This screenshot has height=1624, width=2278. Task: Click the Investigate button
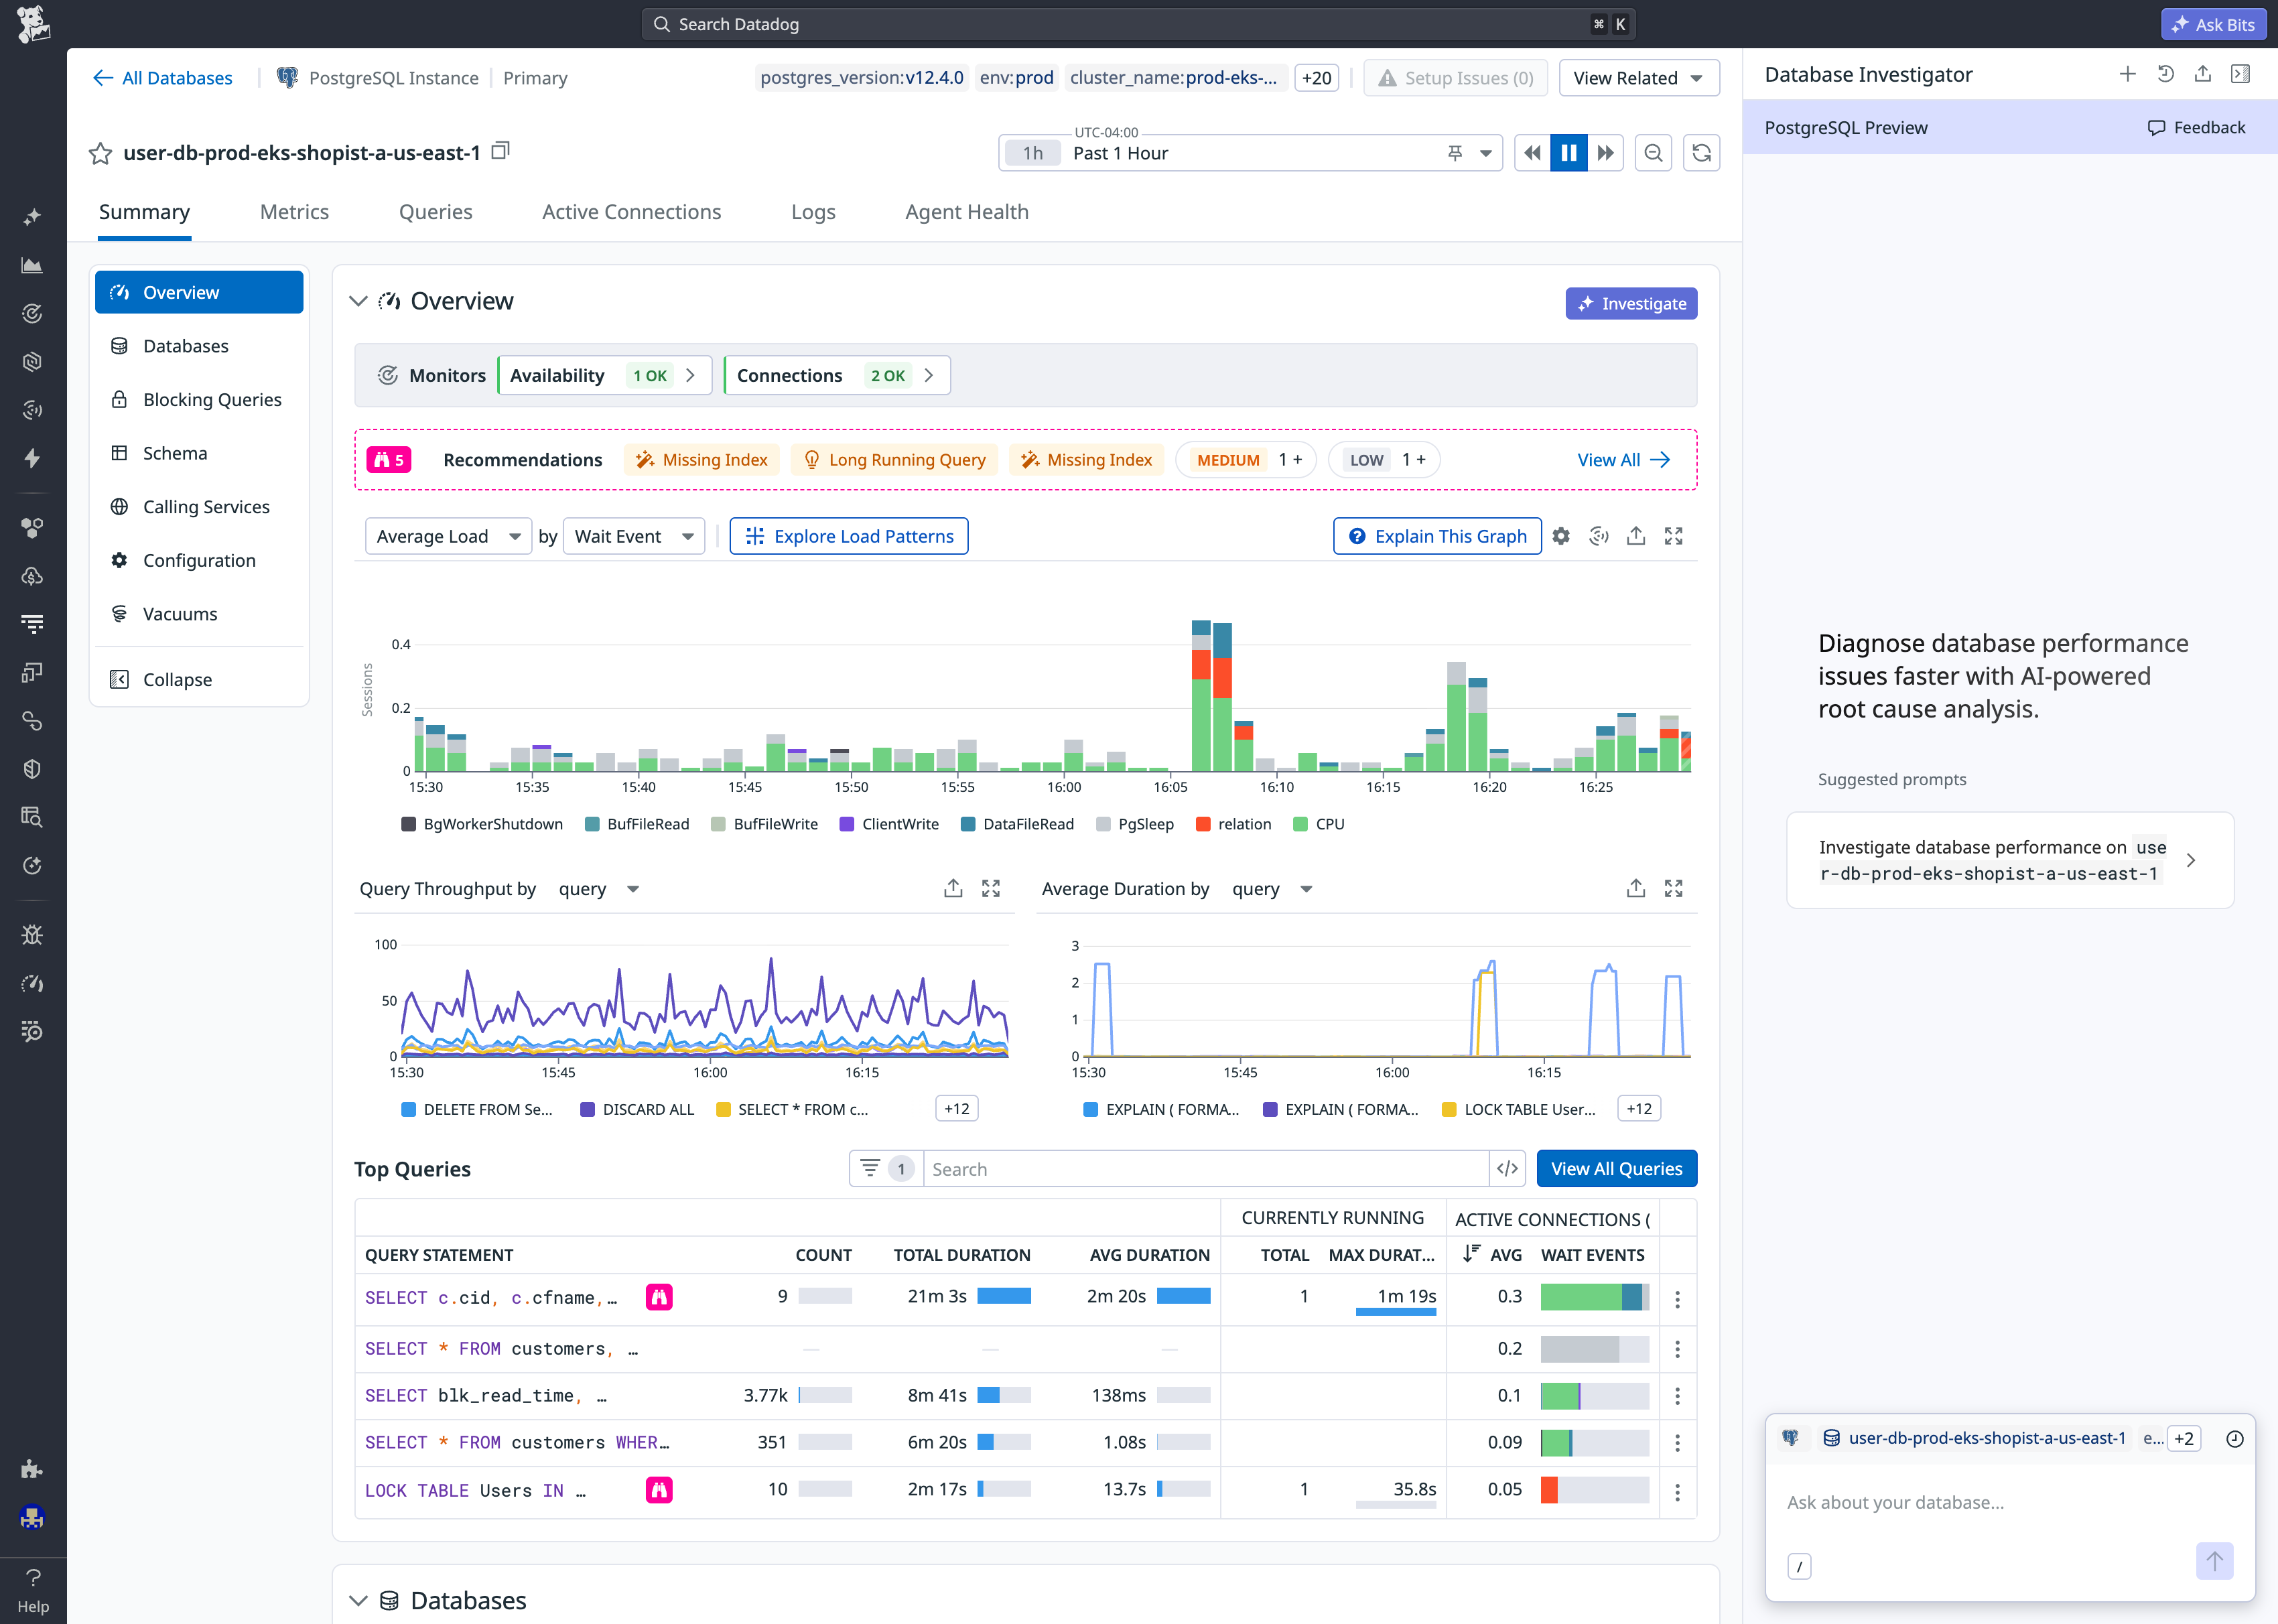coord(1631,303)
